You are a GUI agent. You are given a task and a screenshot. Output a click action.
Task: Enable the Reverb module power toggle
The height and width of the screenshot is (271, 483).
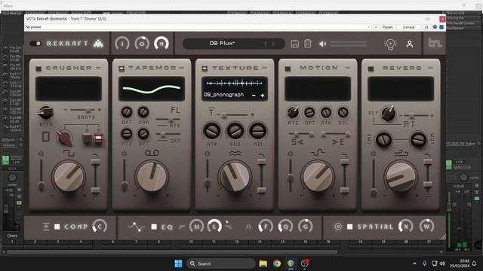371,69
